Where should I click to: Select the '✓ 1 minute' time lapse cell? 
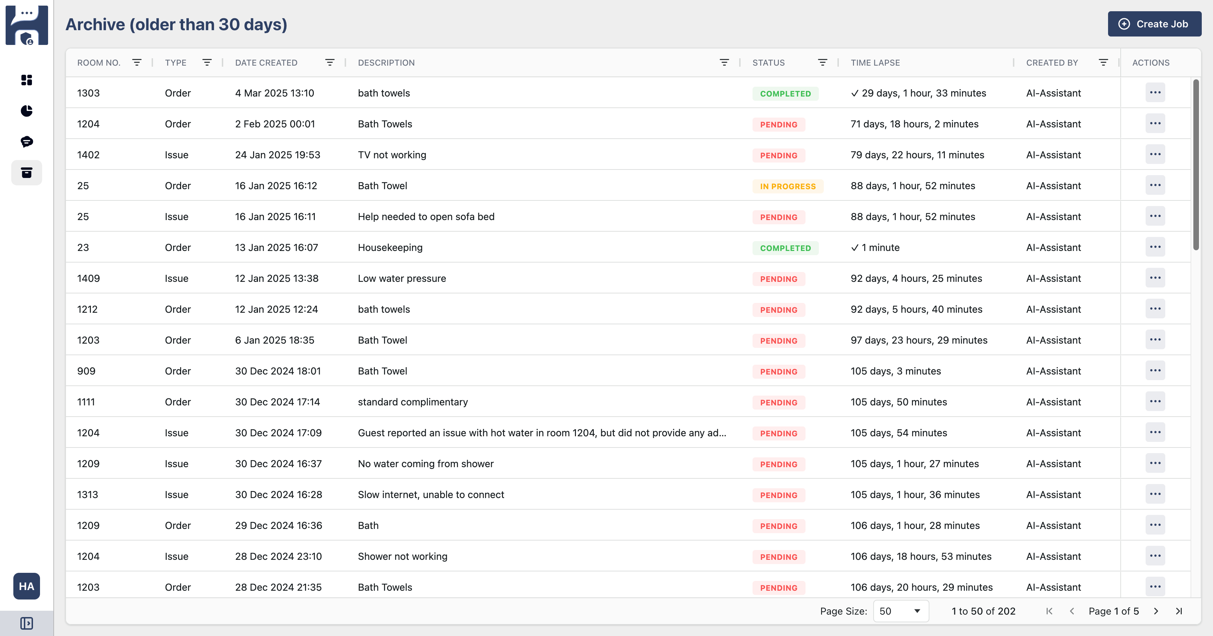(875, 247)
